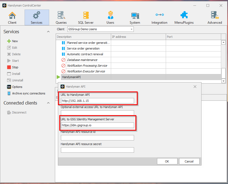Select the Services toolbar section

tap(37, 17)
